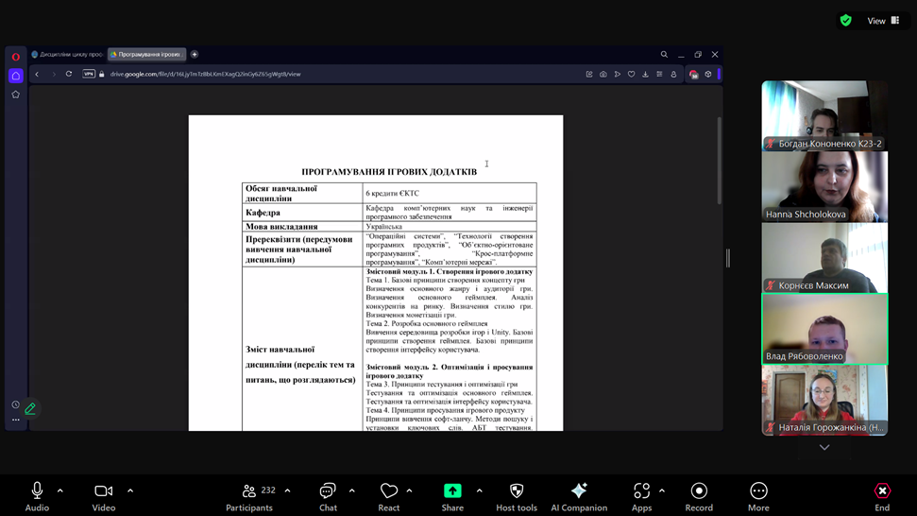Take a snapshot with camera icon
Viewport: 917px width, 516px height.
[603, 75]
